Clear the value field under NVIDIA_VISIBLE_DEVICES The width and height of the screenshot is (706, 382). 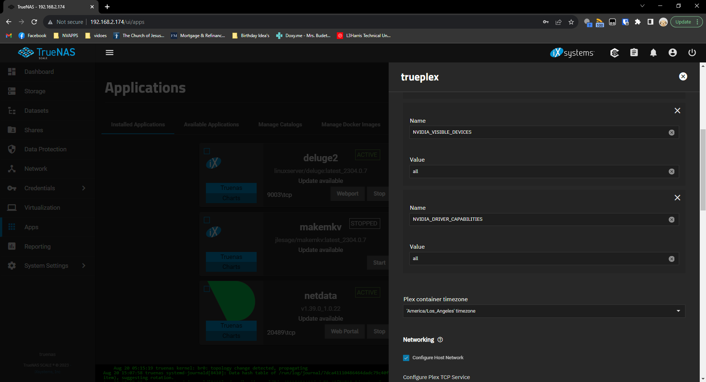(x=671, y=172)
